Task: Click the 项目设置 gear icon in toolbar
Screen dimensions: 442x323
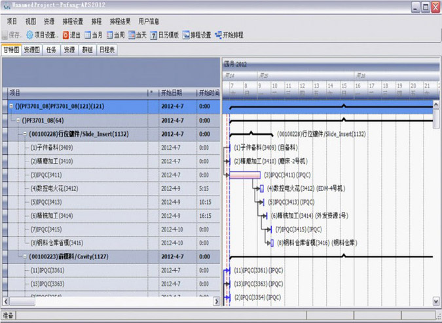Action: pos(30,35)
